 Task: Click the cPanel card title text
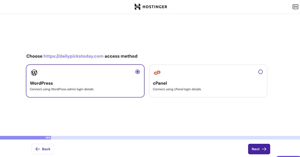tap(160, 83)
